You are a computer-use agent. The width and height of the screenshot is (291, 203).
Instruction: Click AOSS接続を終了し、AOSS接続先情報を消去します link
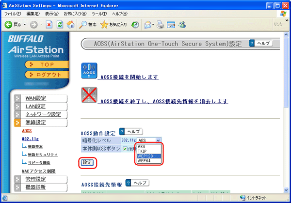point(164,101)
